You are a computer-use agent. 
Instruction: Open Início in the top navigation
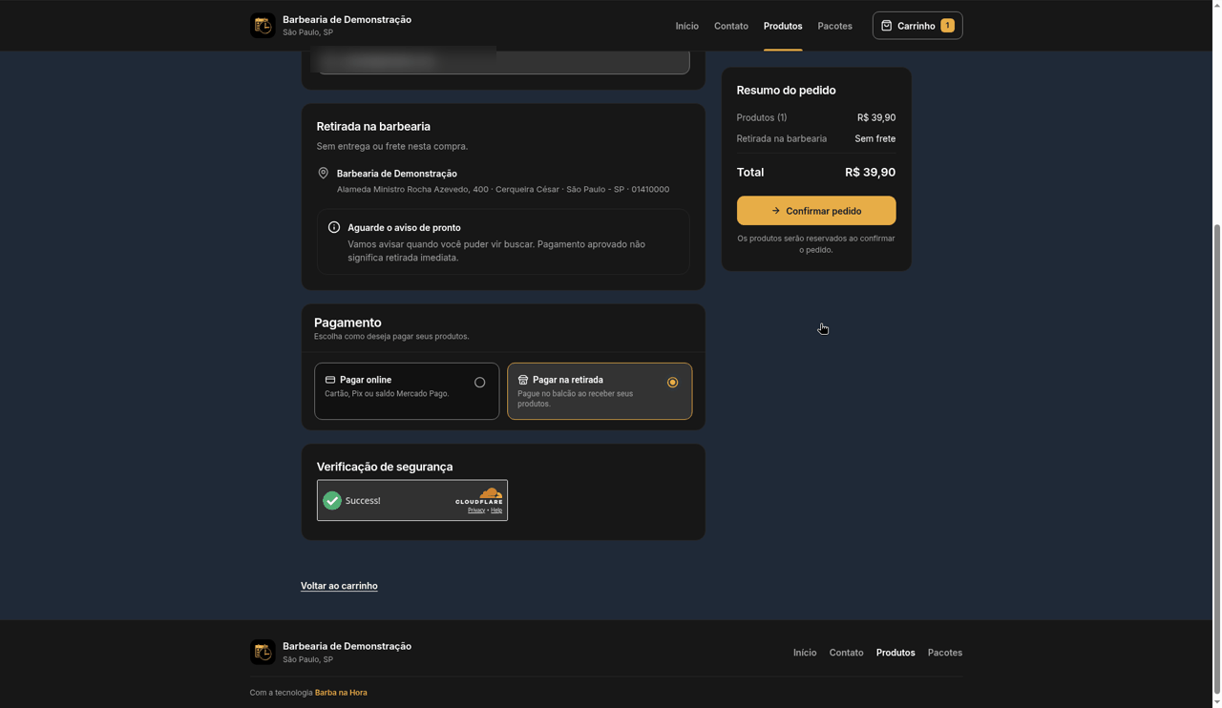pyautogui.click(x=687, y=26)
